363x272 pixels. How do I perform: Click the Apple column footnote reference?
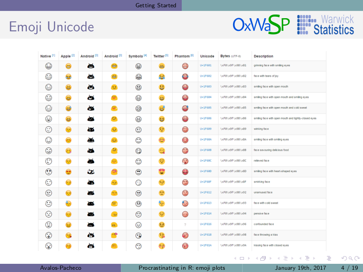coord(73,55)
